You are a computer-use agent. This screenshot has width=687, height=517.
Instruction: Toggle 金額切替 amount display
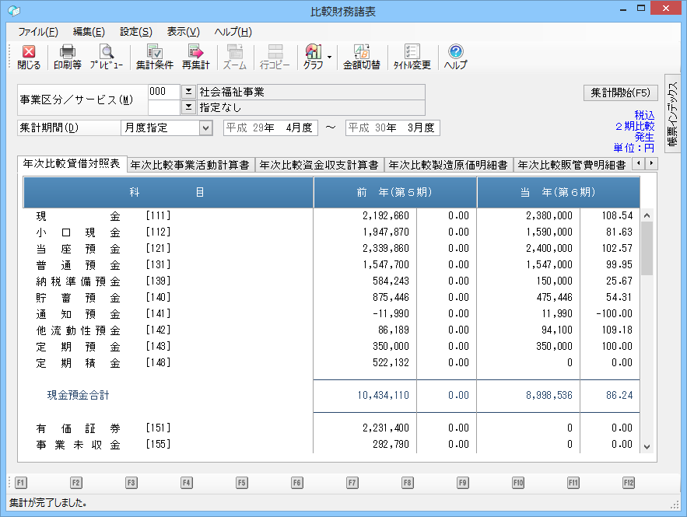coord(362,57)
